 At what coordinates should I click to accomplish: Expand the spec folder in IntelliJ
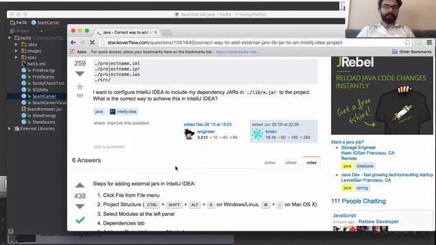pos(16,57)
